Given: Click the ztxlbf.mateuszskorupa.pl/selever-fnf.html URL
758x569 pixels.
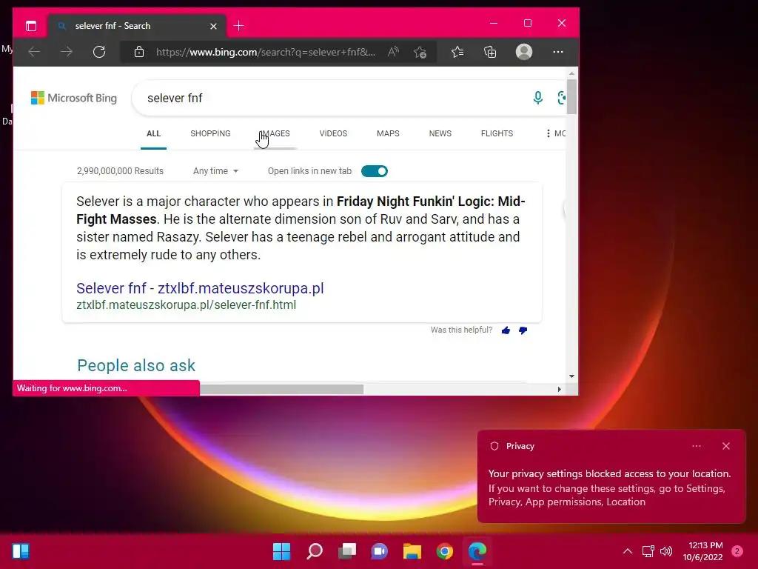Looking at the screenshot, I should [186, 305].
